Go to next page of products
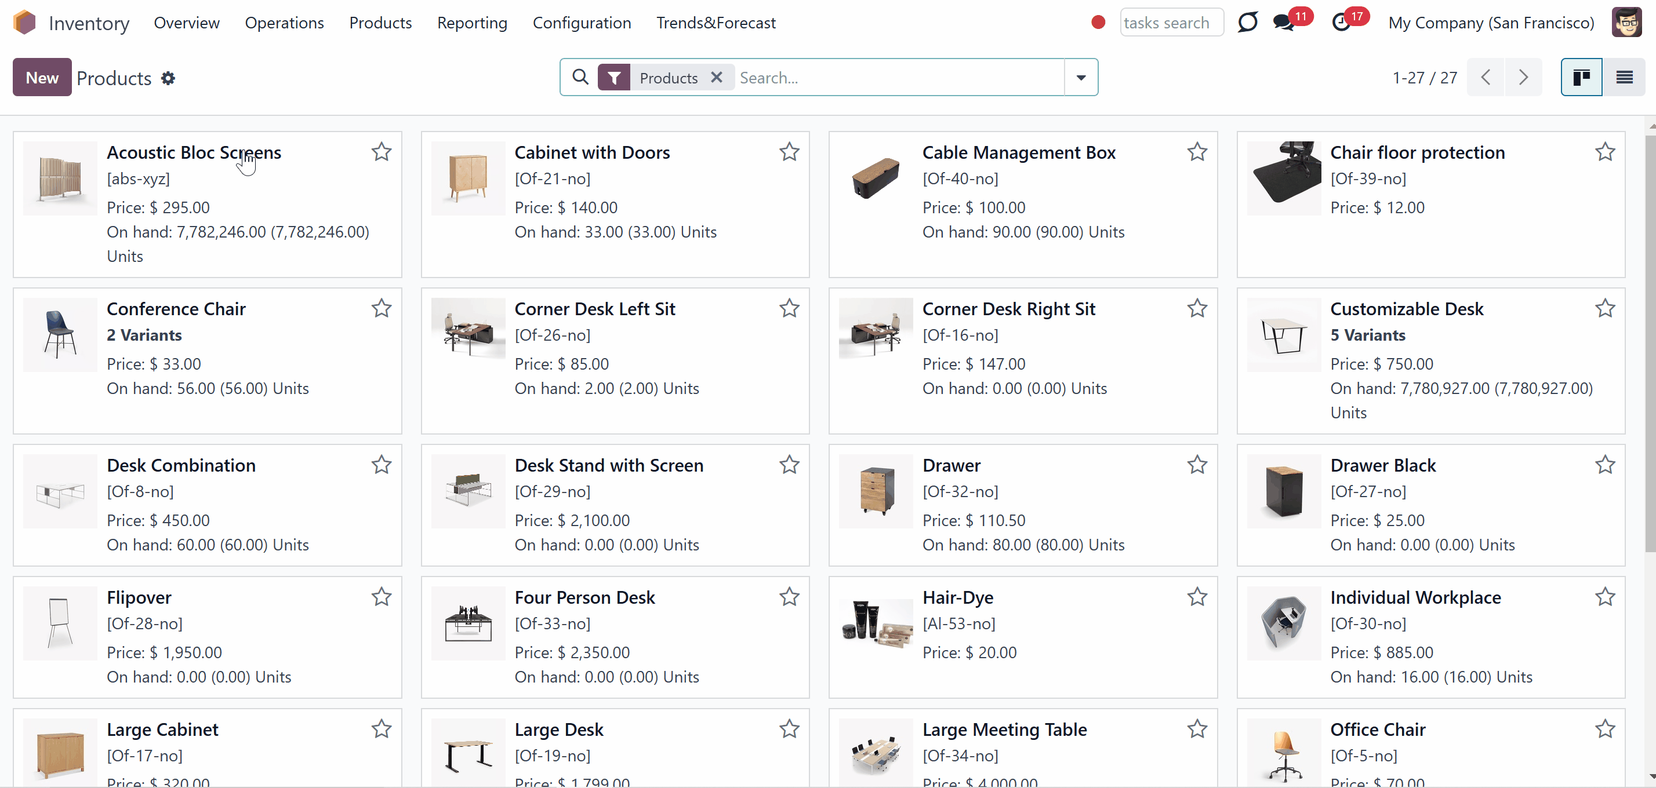The width and height of the screenshot is (1656, 788). (x=1523, y=77)
